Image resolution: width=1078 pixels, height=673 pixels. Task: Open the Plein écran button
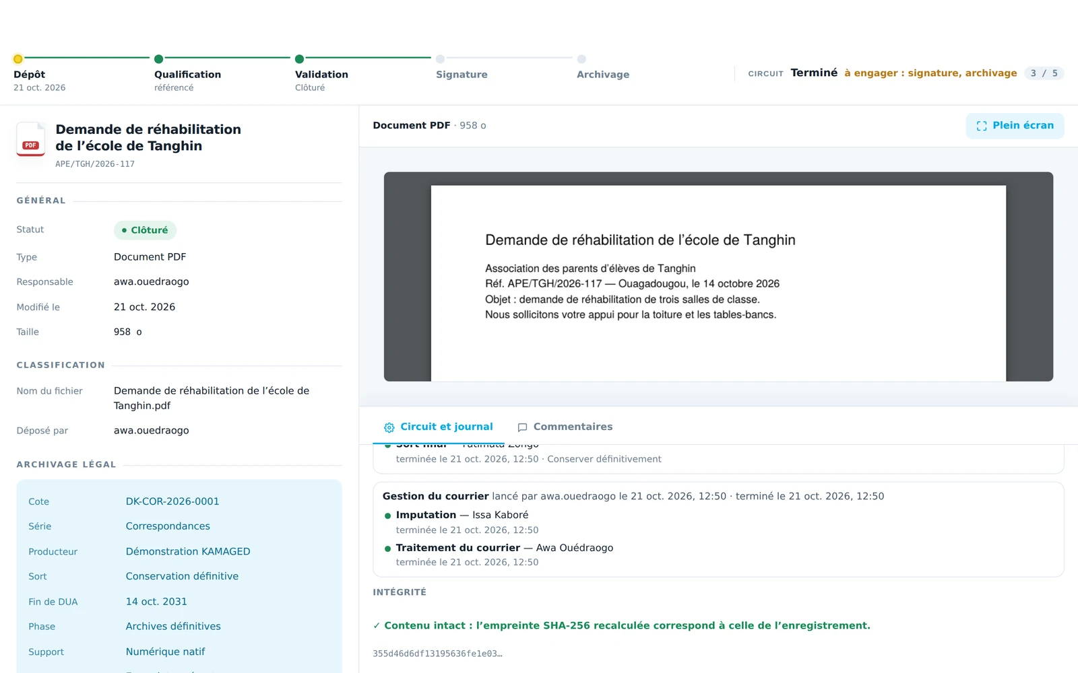click(x=1015, y=126)
